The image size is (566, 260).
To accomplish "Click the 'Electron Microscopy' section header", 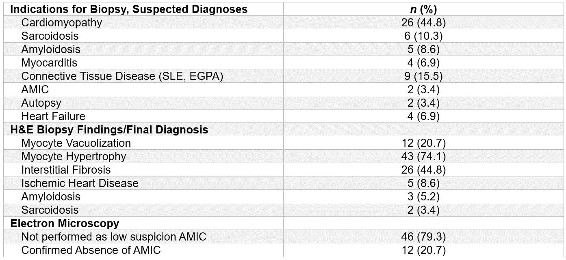I will click(65, 223).
